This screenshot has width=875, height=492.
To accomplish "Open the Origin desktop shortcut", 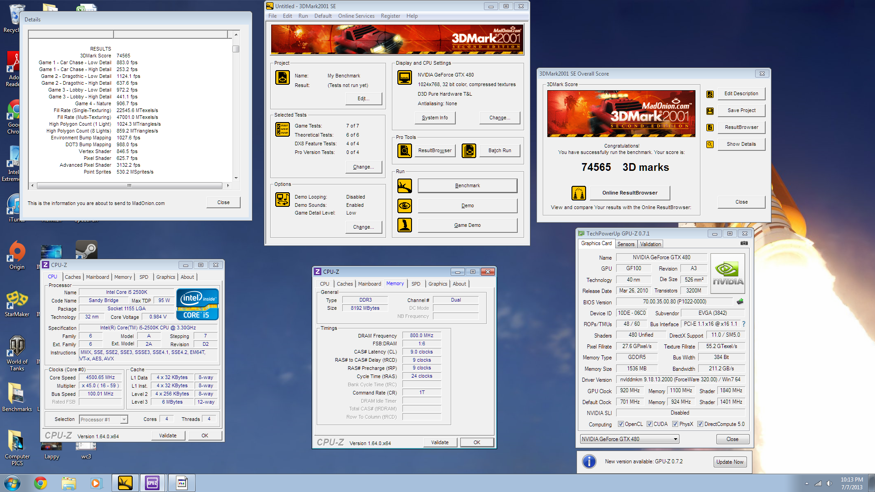I will (x=17, y=256).
